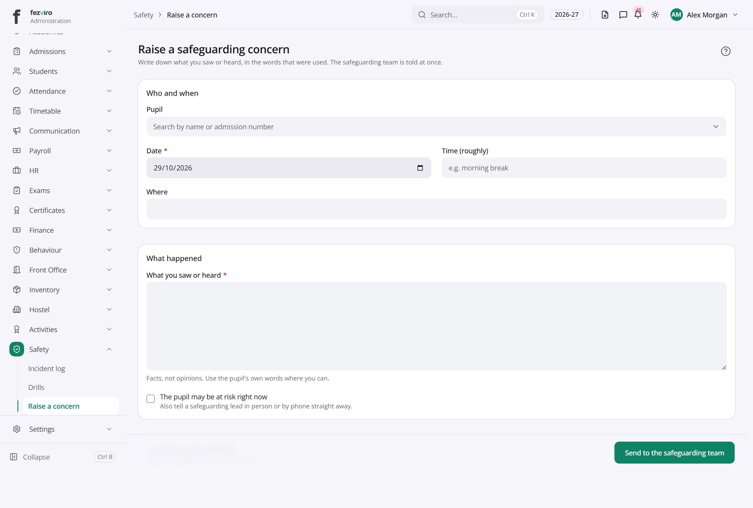Image resolution: width=753 pixels, height=508 pixels.
Task: Open the Pupil search dropdown
Action: (x=436, y=126)
